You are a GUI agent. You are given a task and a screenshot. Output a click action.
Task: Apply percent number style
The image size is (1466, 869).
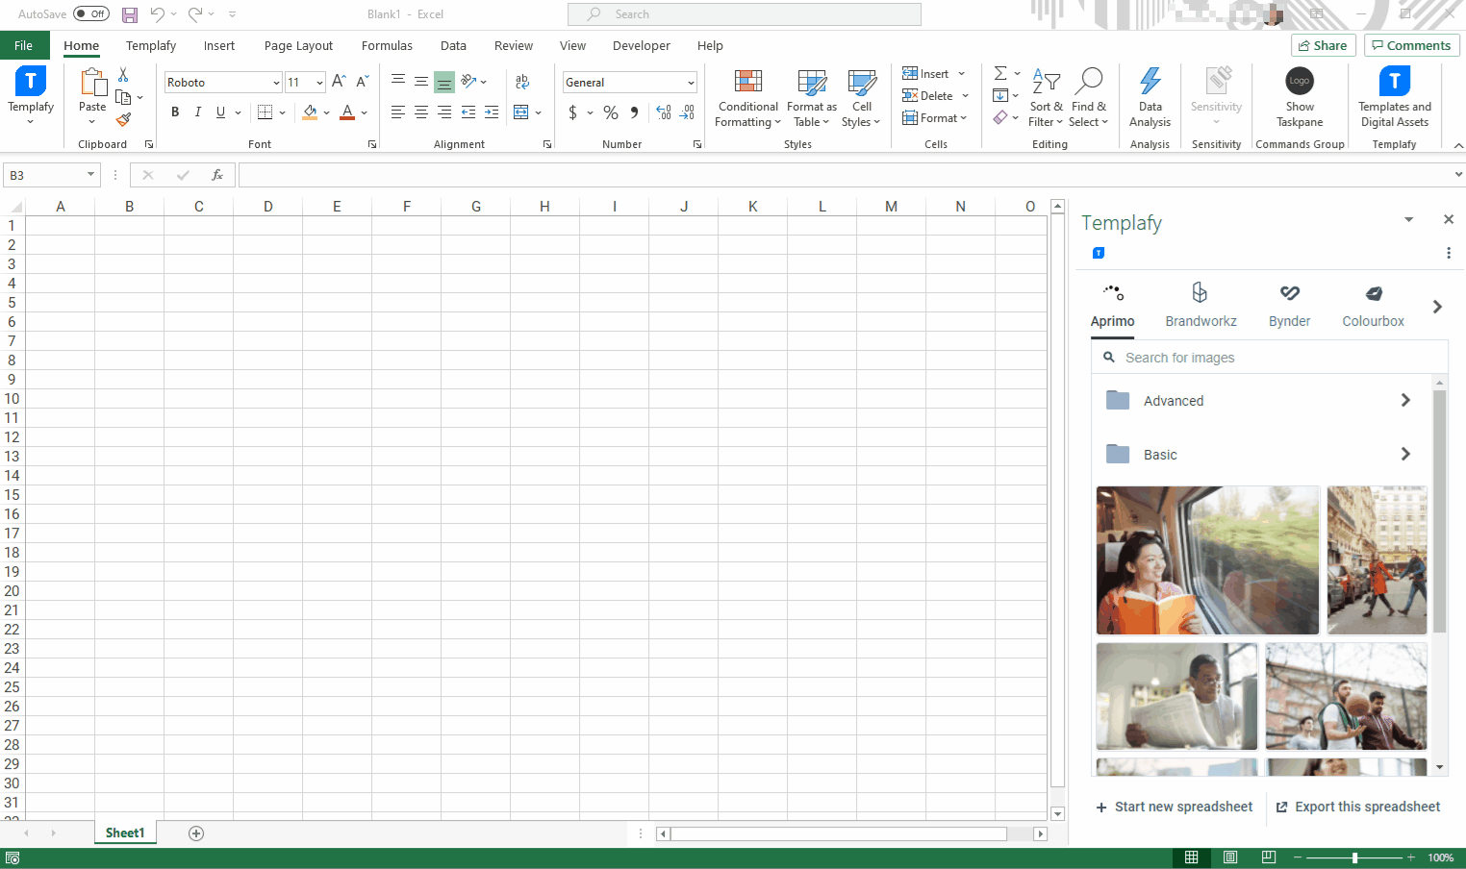(x=610, y=112)
